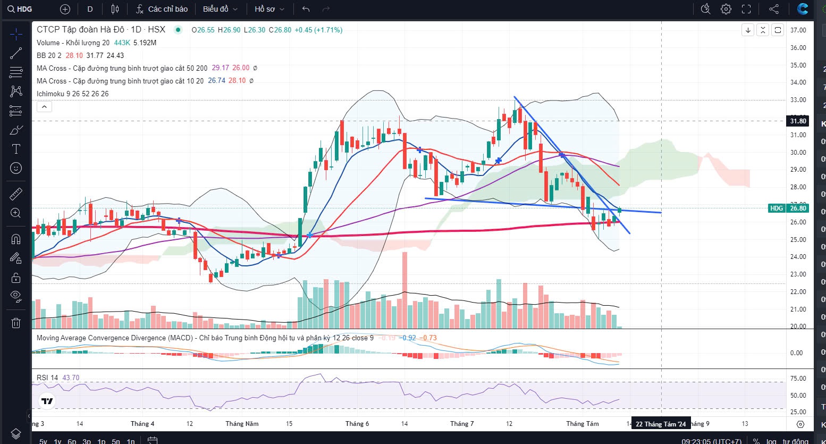
Task: Select 1p time range
Action: click(101, 441)
